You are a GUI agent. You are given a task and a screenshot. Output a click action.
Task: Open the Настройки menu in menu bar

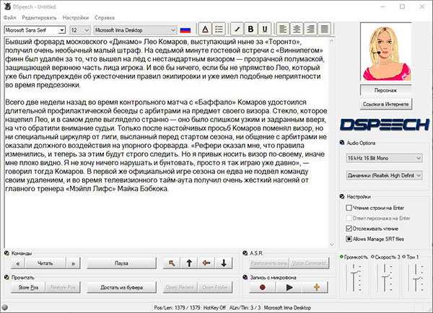(x=75, y=17)
